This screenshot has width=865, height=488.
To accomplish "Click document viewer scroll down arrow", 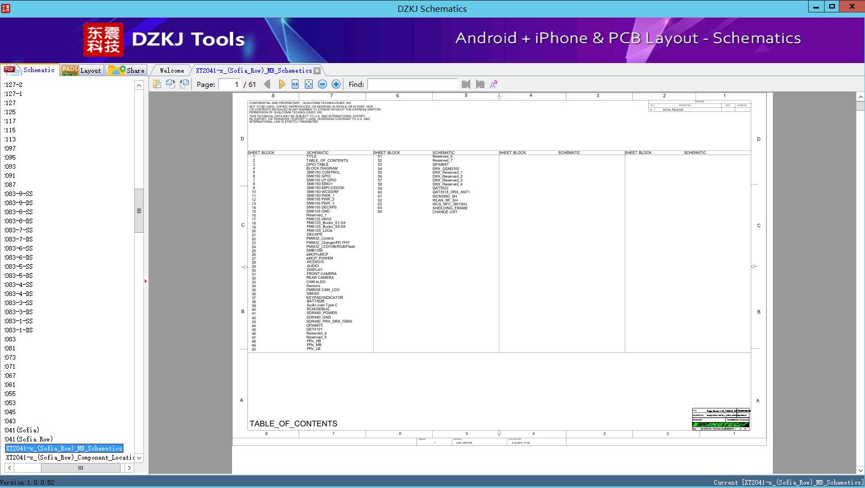I will click(860, 470).
